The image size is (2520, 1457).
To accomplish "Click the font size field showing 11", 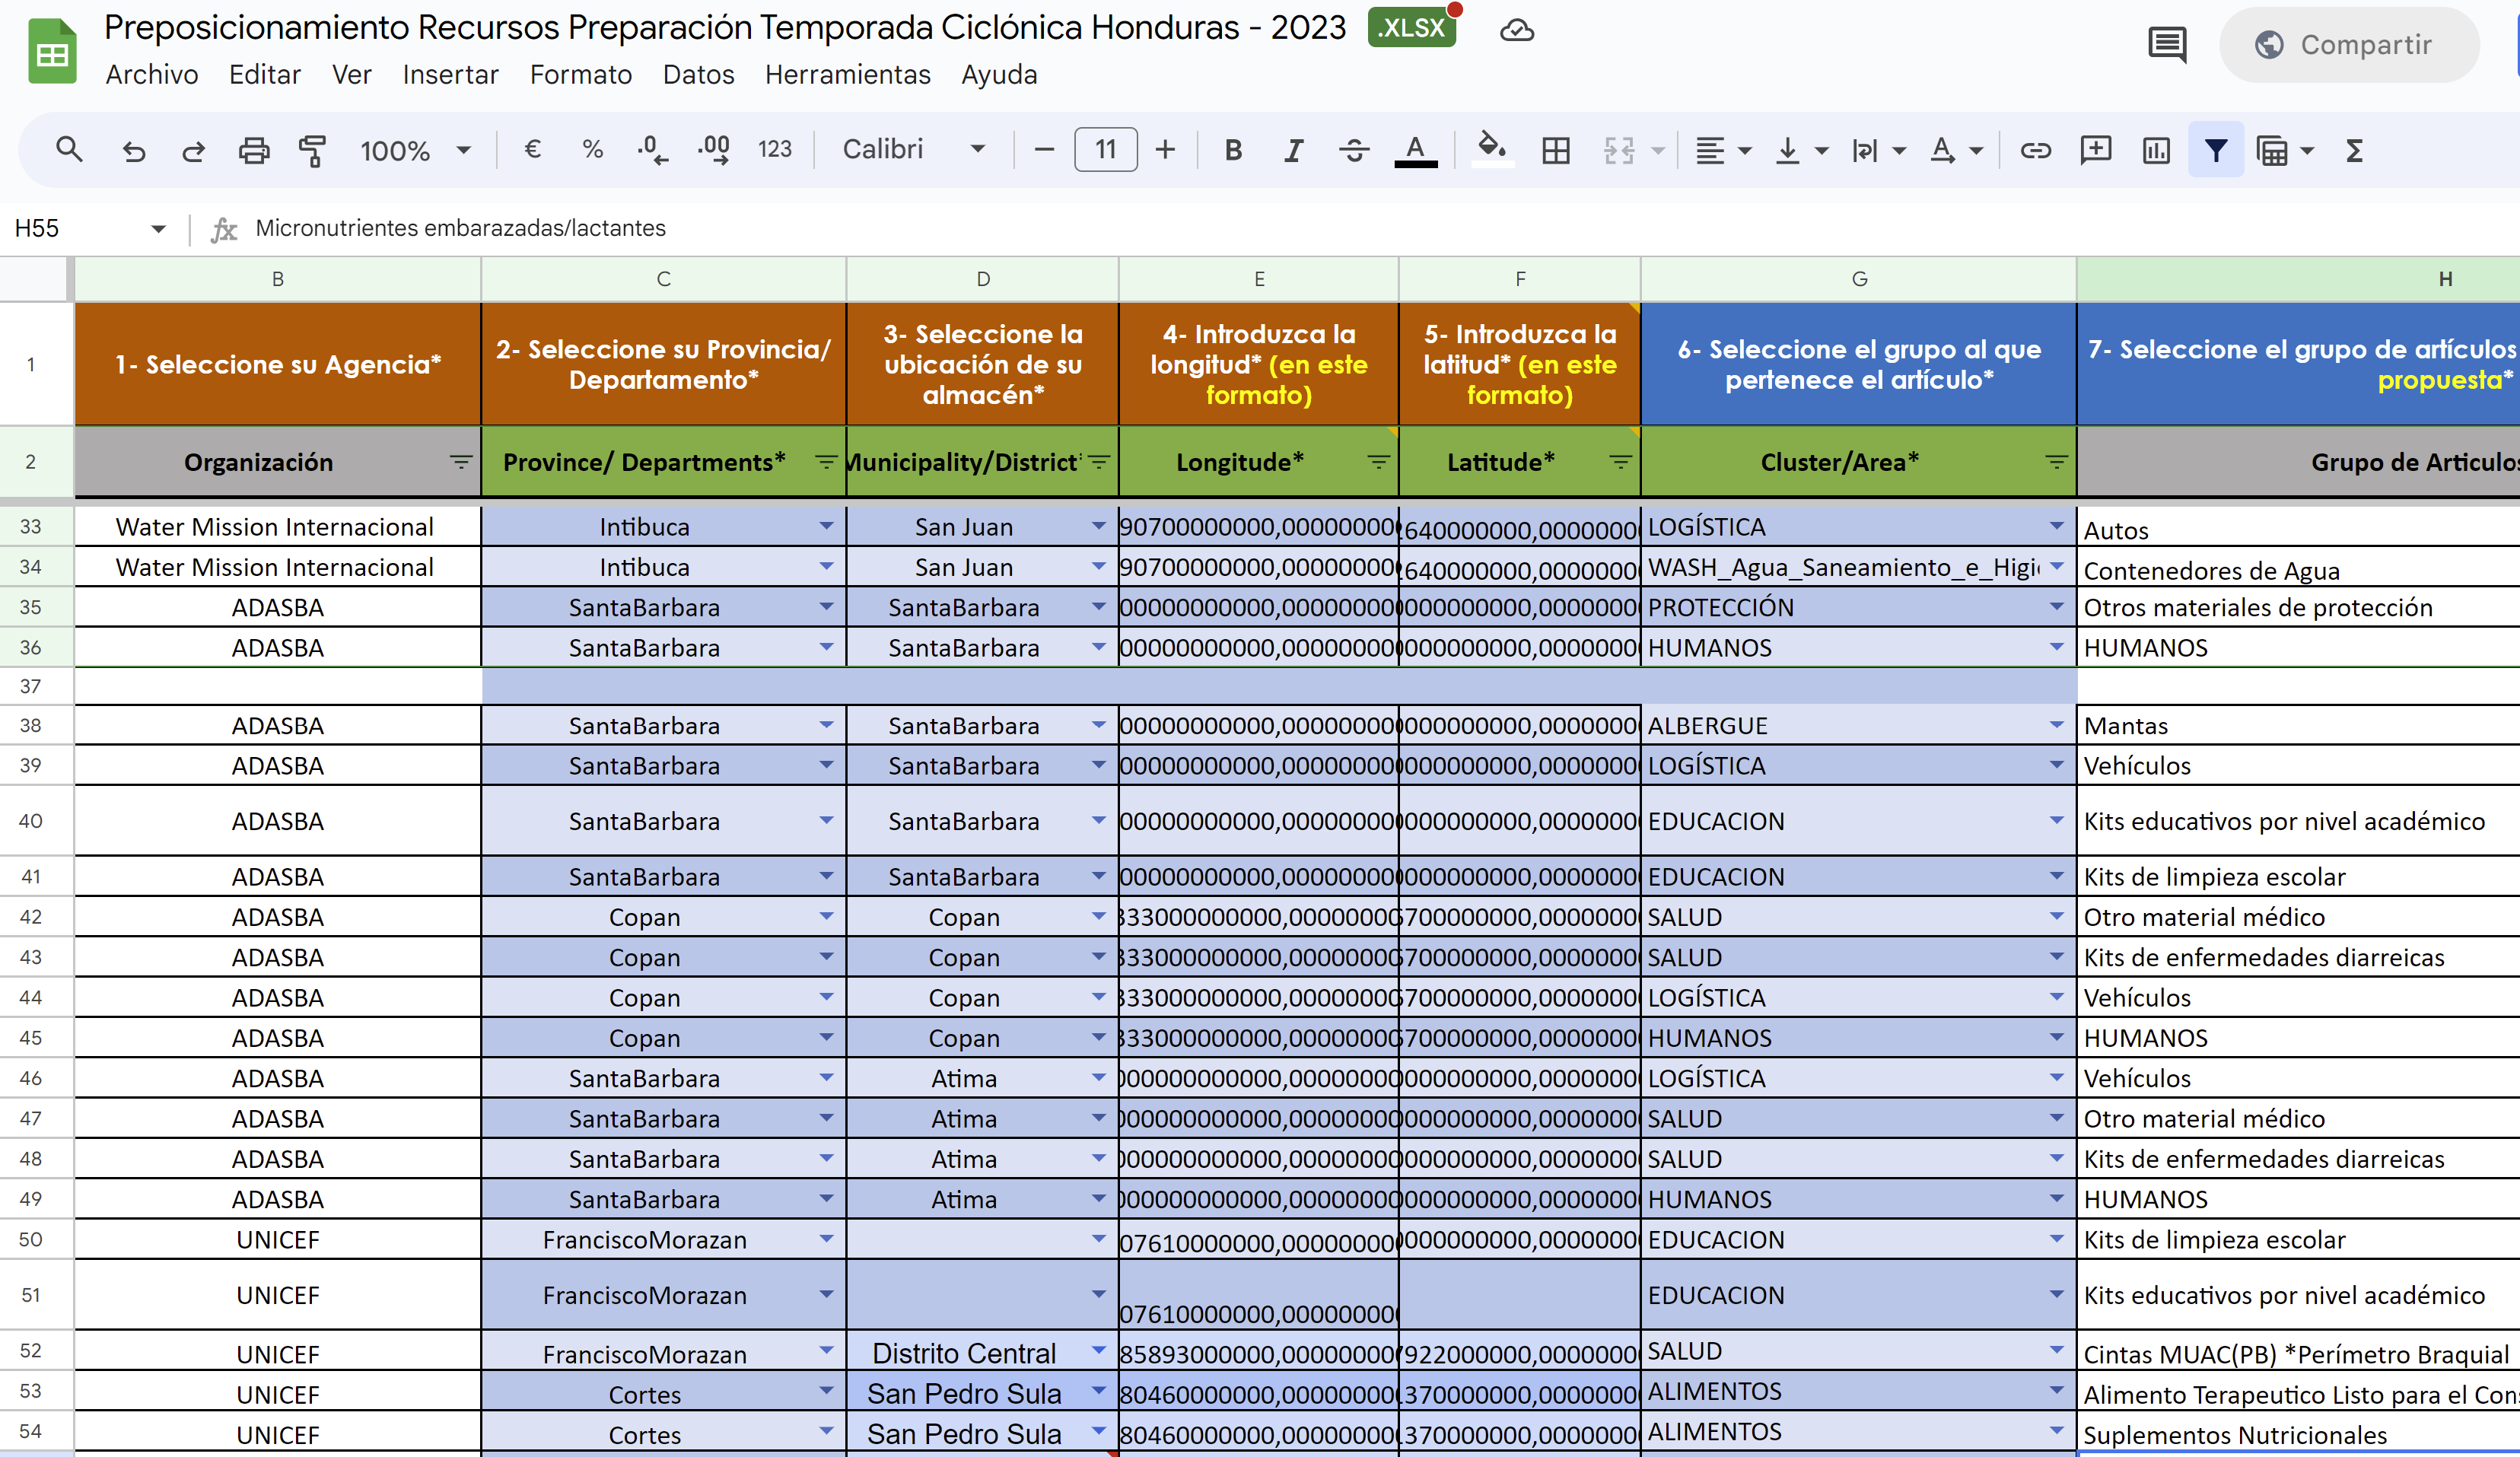I will (x=1105, y=150).
